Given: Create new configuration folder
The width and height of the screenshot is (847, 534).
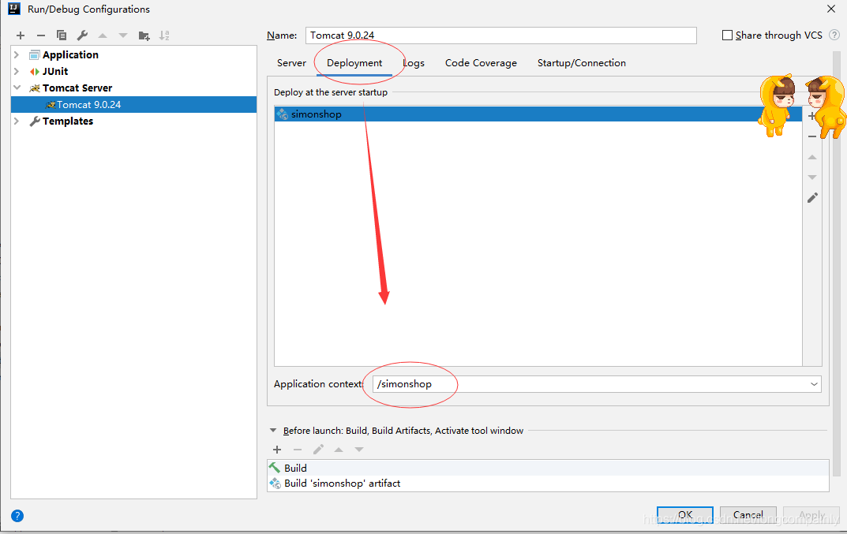Looking at the screenshot, I should pyautogui.click(x=144, y=35).
